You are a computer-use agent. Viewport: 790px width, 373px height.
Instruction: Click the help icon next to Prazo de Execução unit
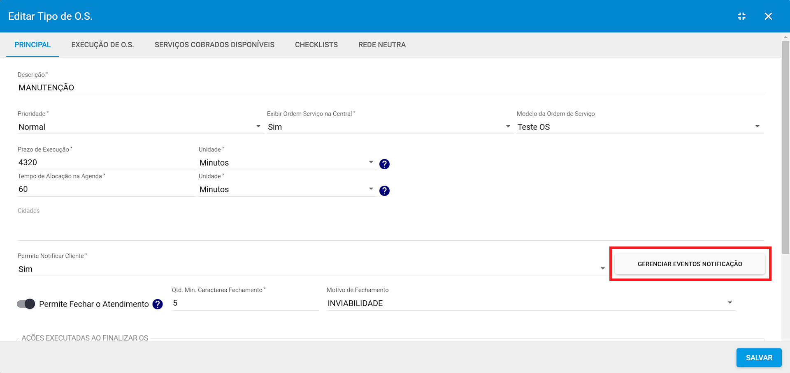[384, 164]
